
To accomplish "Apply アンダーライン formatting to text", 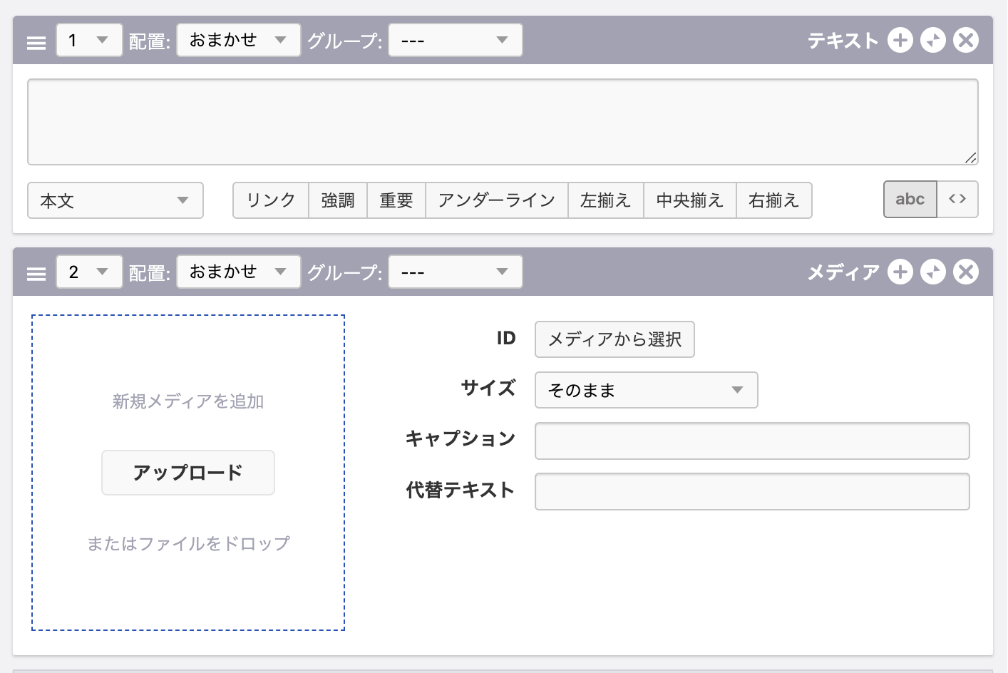I will [496, 201].
